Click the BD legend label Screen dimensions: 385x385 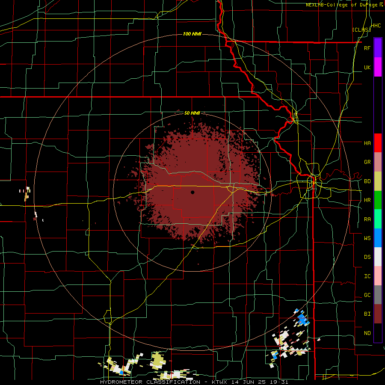[367, 181]
